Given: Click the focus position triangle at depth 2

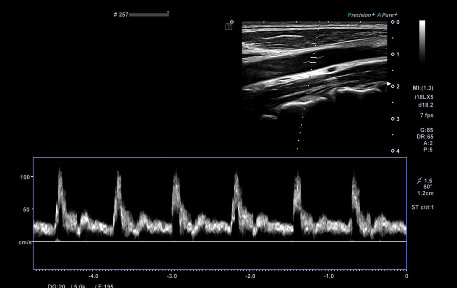Looking at the screenshot, I should click(388, 84).
